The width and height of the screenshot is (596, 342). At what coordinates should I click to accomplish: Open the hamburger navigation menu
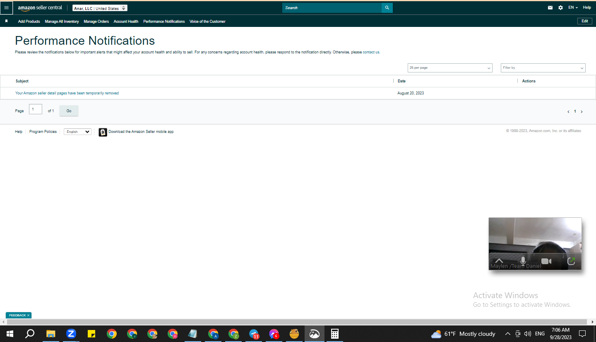[6, 8]
